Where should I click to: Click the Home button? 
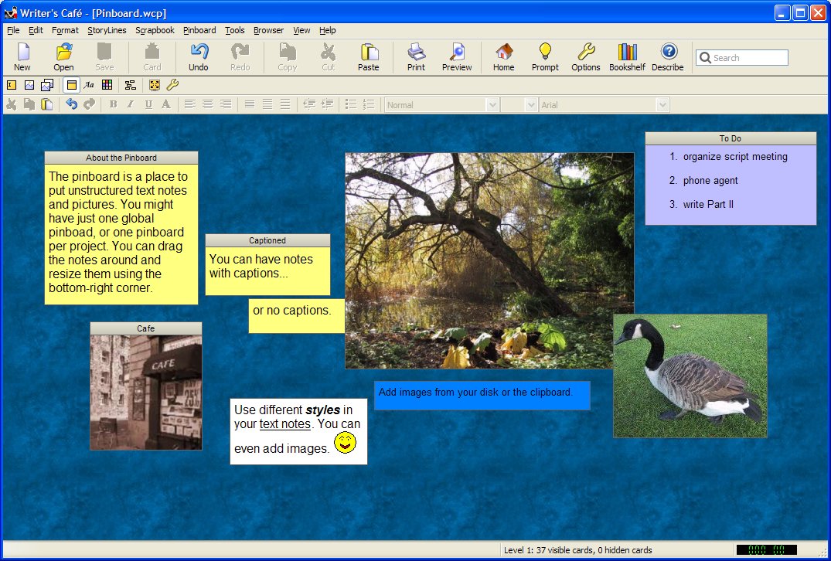point(503,56)
